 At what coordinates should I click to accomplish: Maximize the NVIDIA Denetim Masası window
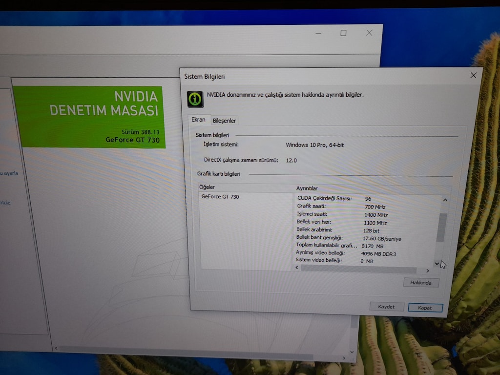click(x=343, y=33)
